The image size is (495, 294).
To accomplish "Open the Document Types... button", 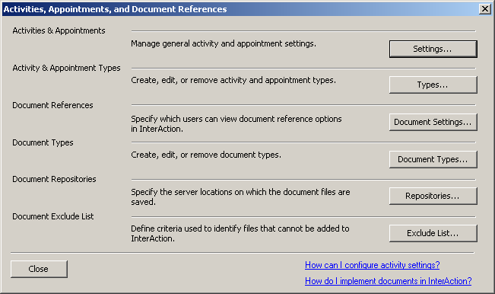I will (x=433, y=159).
